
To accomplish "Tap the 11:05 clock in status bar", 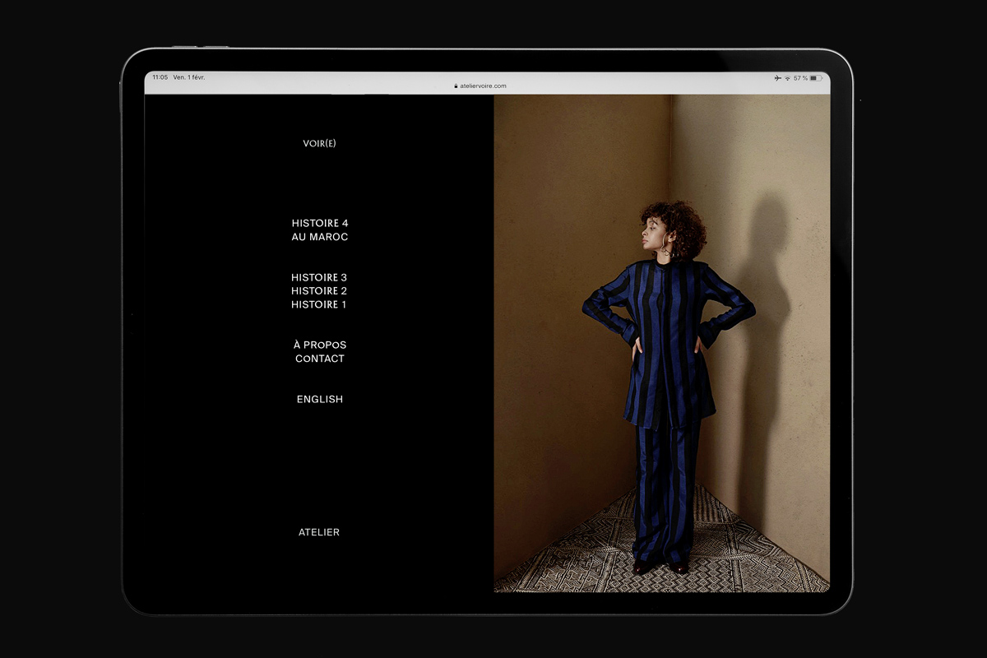I will [160, 77].
